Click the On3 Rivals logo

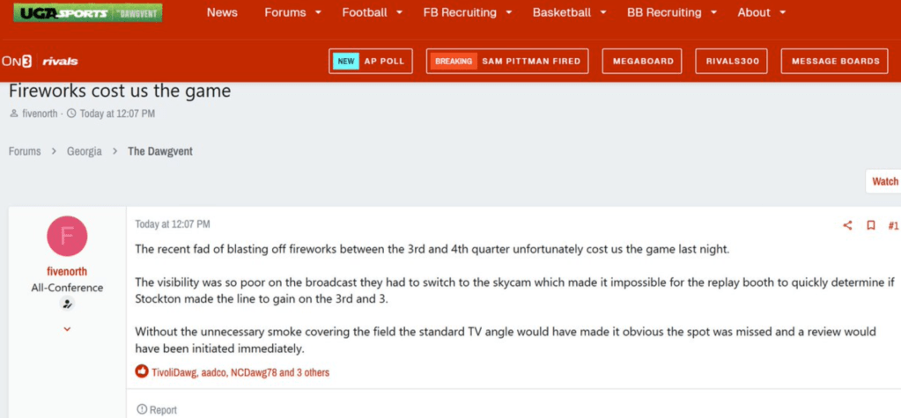coord(40,61)
